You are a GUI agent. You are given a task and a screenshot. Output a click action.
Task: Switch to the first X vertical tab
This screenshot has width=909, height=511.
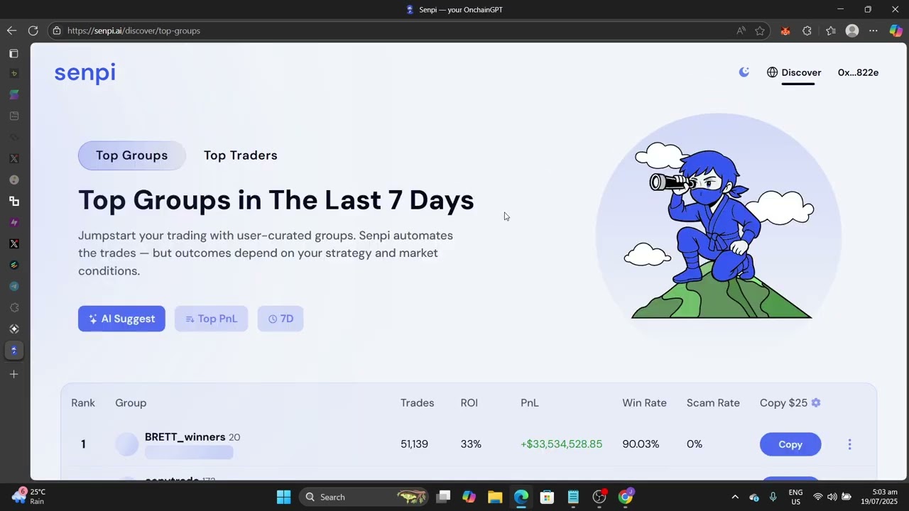[13, 158]
